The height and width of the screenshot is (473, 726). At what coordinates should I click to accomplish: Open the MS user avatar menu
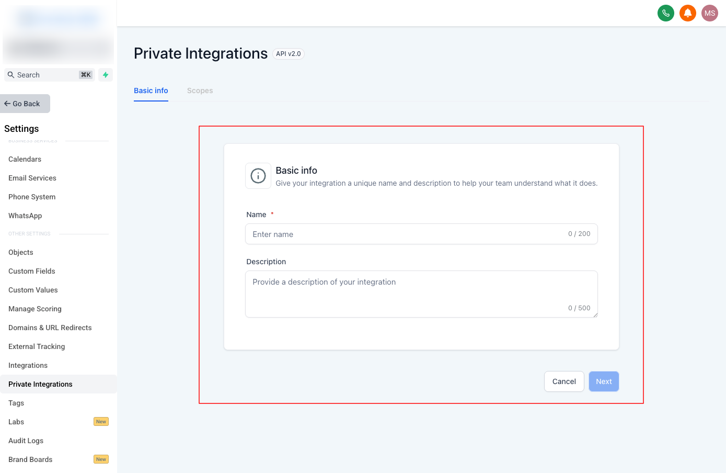point(709,13)
